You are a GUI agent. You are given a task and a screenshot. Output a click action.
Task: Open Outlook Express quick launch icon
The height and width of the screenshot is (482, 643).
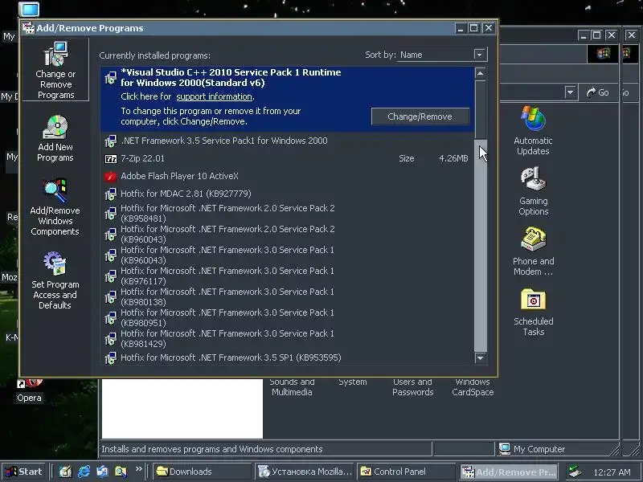(x=102, y=472)
